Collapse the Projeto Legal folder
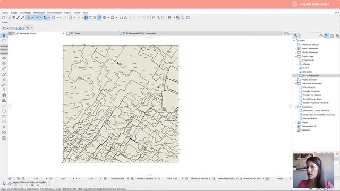This screenshot has height=191, width=340. pyautogui.click(x=296, y=56)
